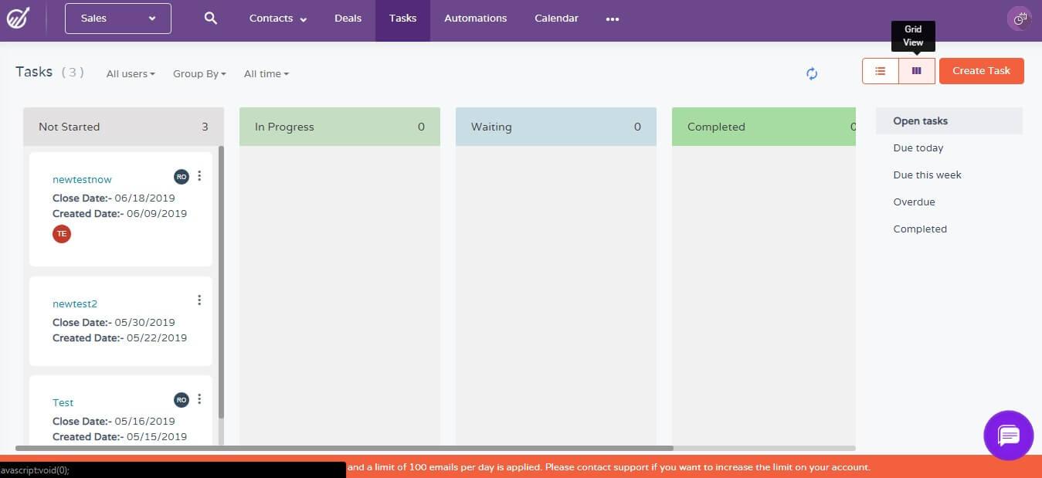Screen dimensions: 1042x478
Task: Open the Group By dropdown
Action: (x=199, y=73)
